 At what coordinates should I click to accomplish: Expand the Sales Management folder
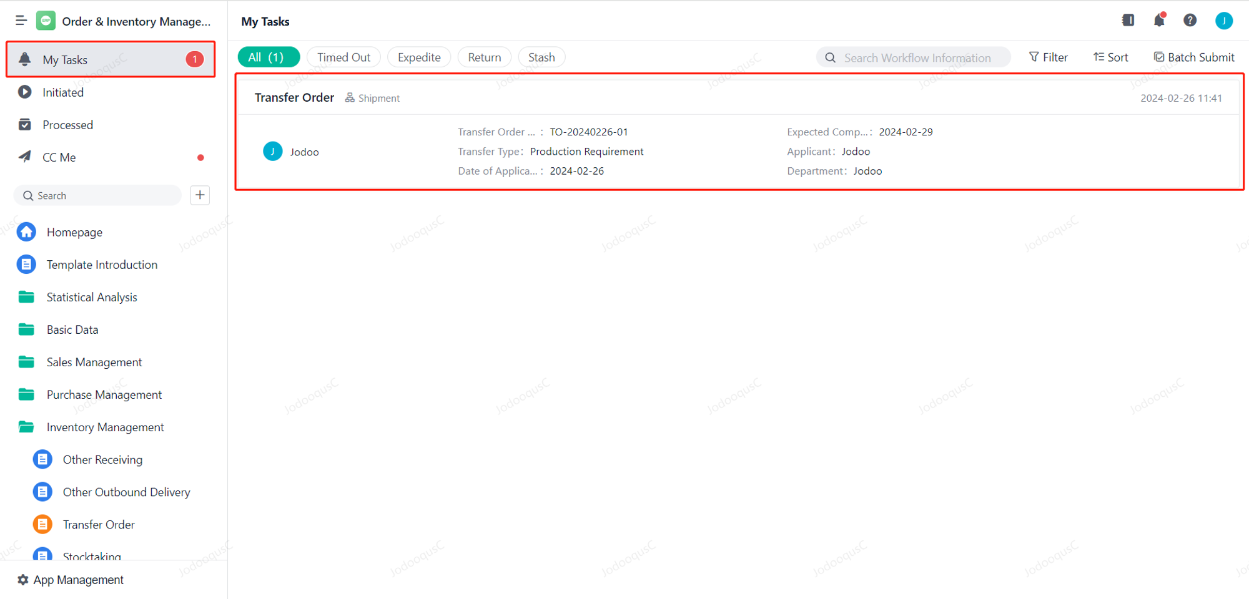pos(94,362)
